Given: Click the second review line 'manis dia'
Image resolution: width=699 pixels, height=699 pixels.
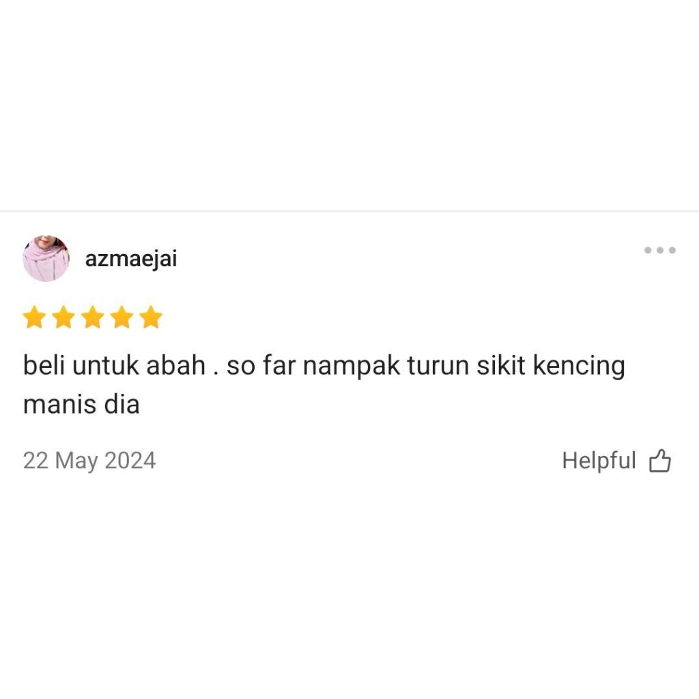Looking at the screenshot, I should pos(81,405).
